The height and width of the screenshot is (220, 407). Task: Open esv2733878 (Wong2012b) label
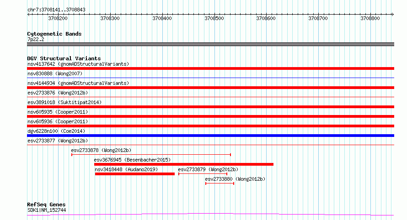point(101,150)
